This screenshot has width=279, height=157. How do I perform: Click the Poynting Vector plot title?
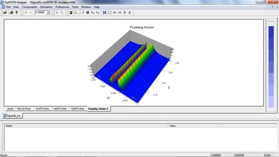tap(142, 27)
